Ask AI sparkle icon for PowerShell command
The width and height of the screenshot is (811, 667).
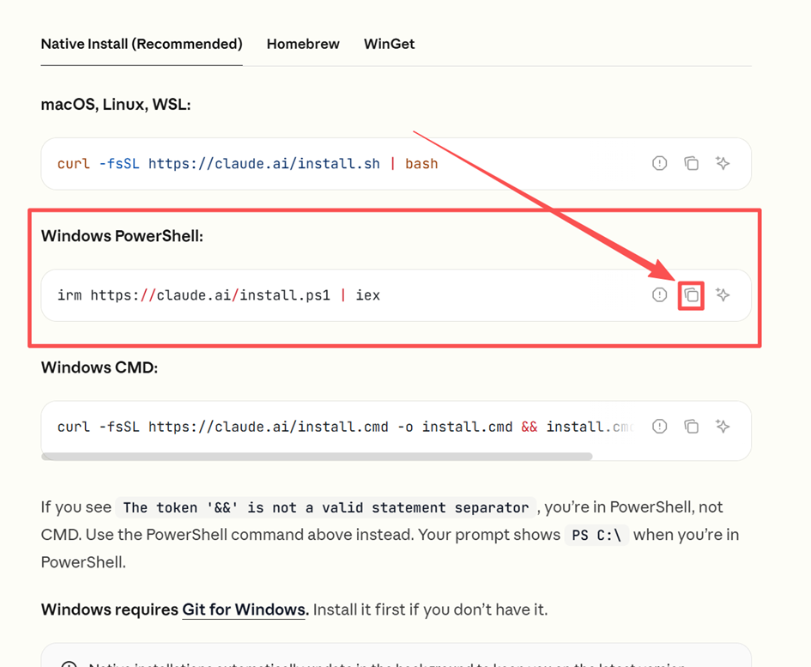[723, 295]
